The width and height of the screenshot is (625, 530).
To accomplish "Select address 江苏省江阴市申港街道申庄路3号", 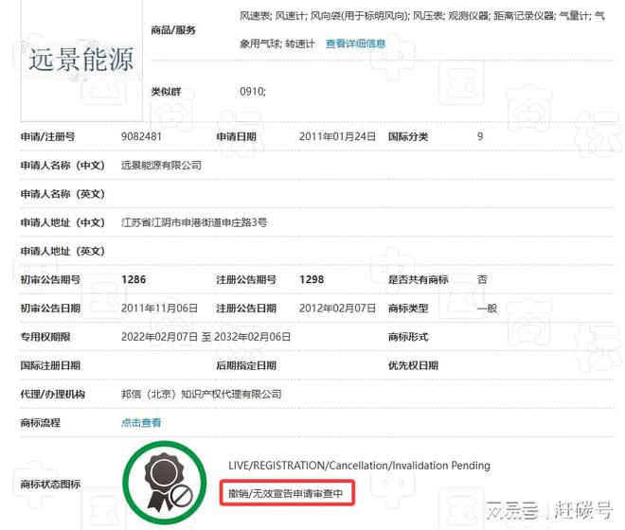I will 194,222.
